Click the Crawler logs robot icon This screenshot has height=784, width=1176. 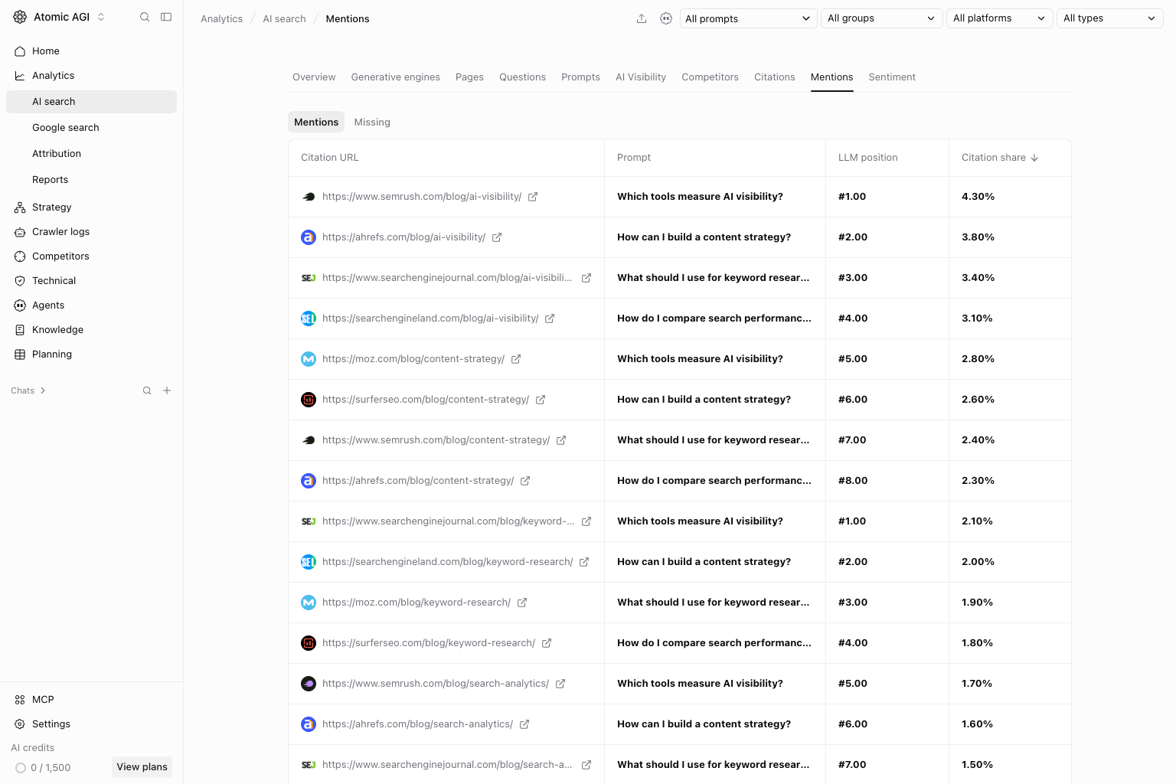pos(20,232)
